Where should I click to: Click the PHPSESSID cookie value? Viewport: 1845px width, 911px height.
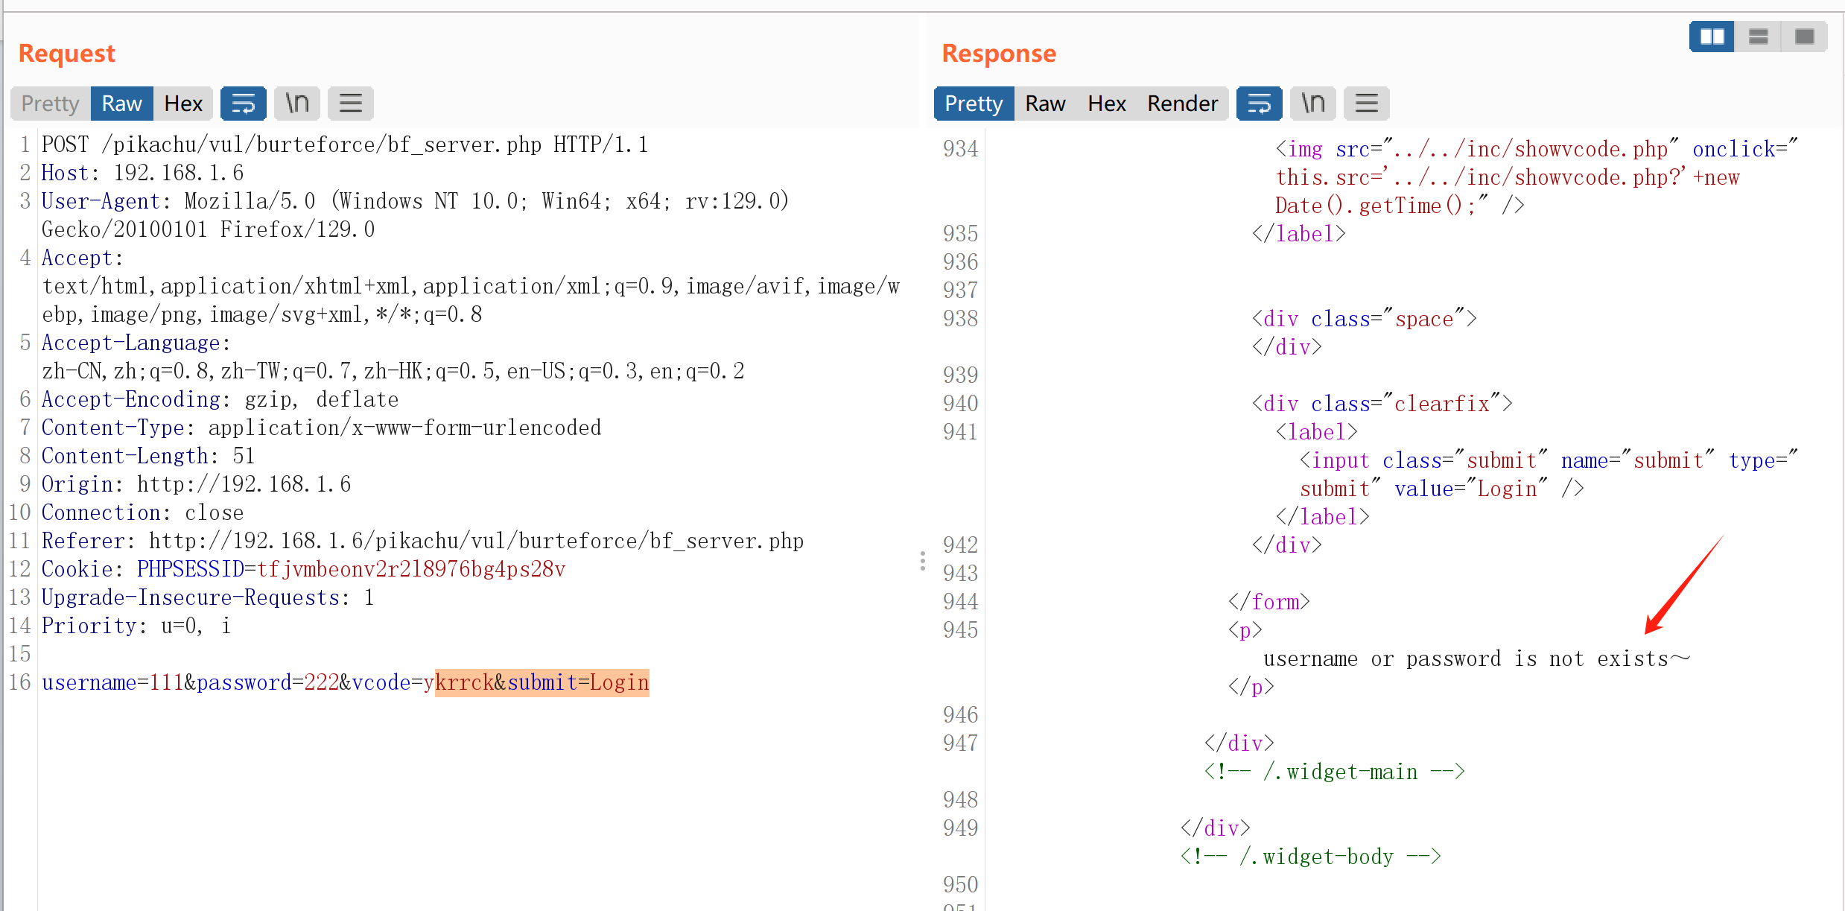click(410, 569)
